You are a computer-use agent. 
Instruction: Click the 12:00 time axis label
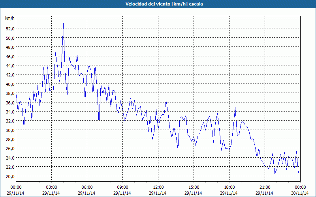pos(158,188)
